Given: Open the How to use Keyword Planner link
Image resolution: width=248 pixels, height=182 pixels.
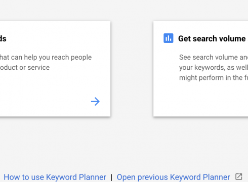Looking at the screenshot, I should pyautogui.click(x=55, y=177).
